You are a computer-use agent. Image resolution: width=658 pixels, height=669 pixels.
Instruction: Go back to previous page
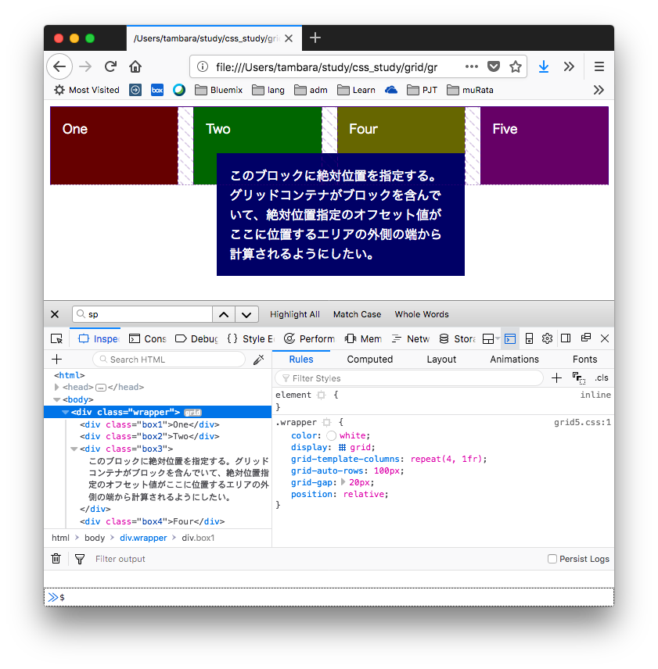[x=59, y=66]
